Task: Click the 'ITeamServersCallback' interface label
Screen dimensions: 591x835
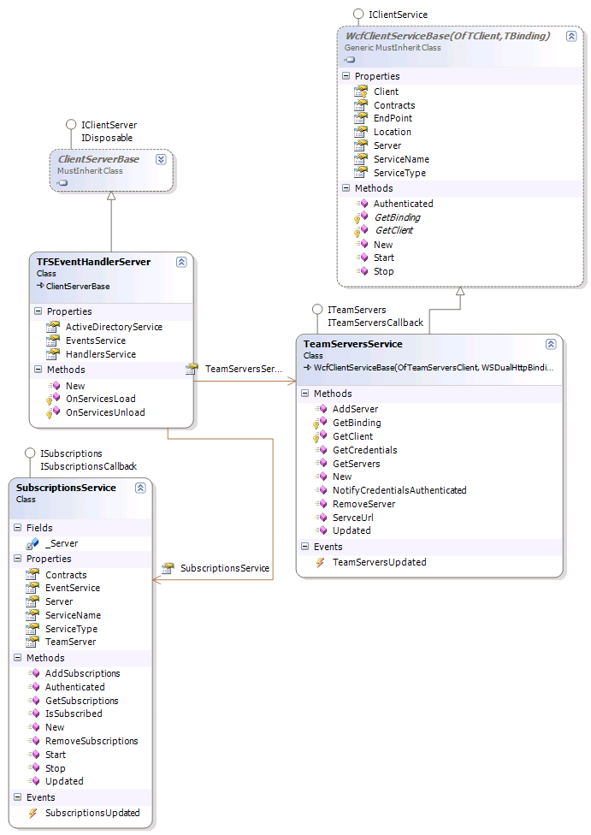Action: (375, 323)
